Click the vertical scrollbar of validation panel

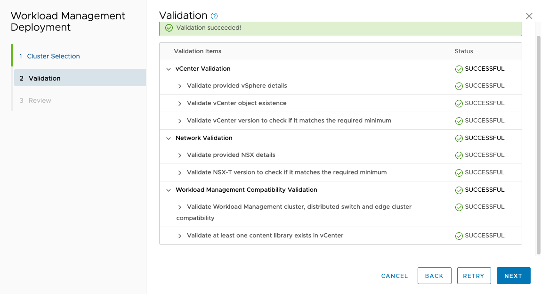click(x=538, y=145)
